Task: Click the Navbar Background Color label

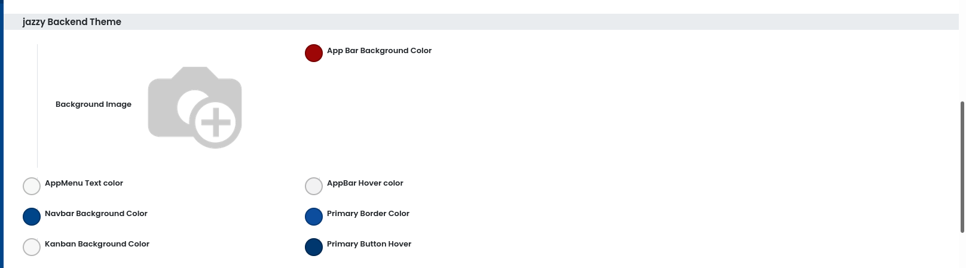Action: pyautogui.click(x=96, y=214)
